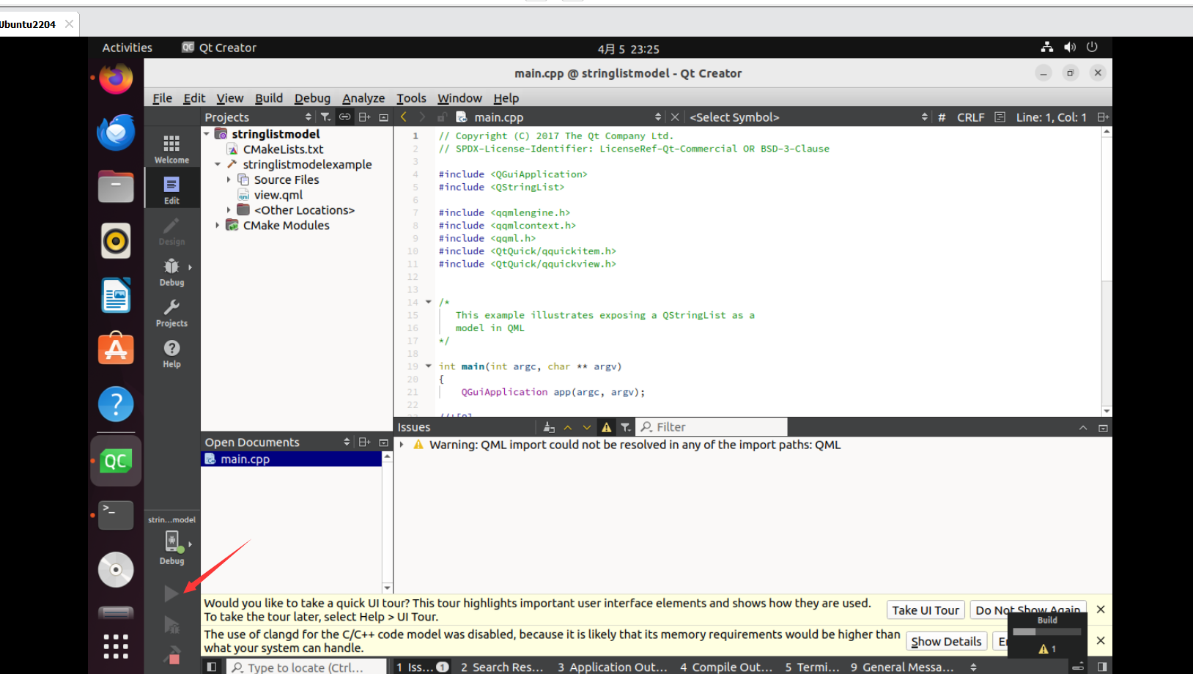Open the Projects view type dropdown
Screen dimensions: 1193x674
point(259,116)
